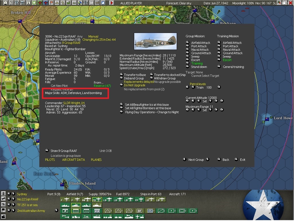Select the xxxx army headquarters unit icon

click(76, 211)
